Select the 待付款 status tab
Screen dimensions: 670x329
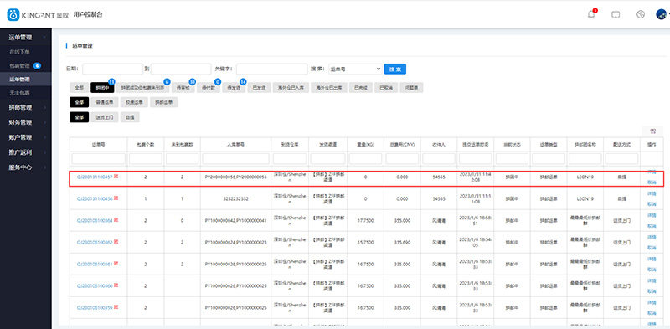209,88
